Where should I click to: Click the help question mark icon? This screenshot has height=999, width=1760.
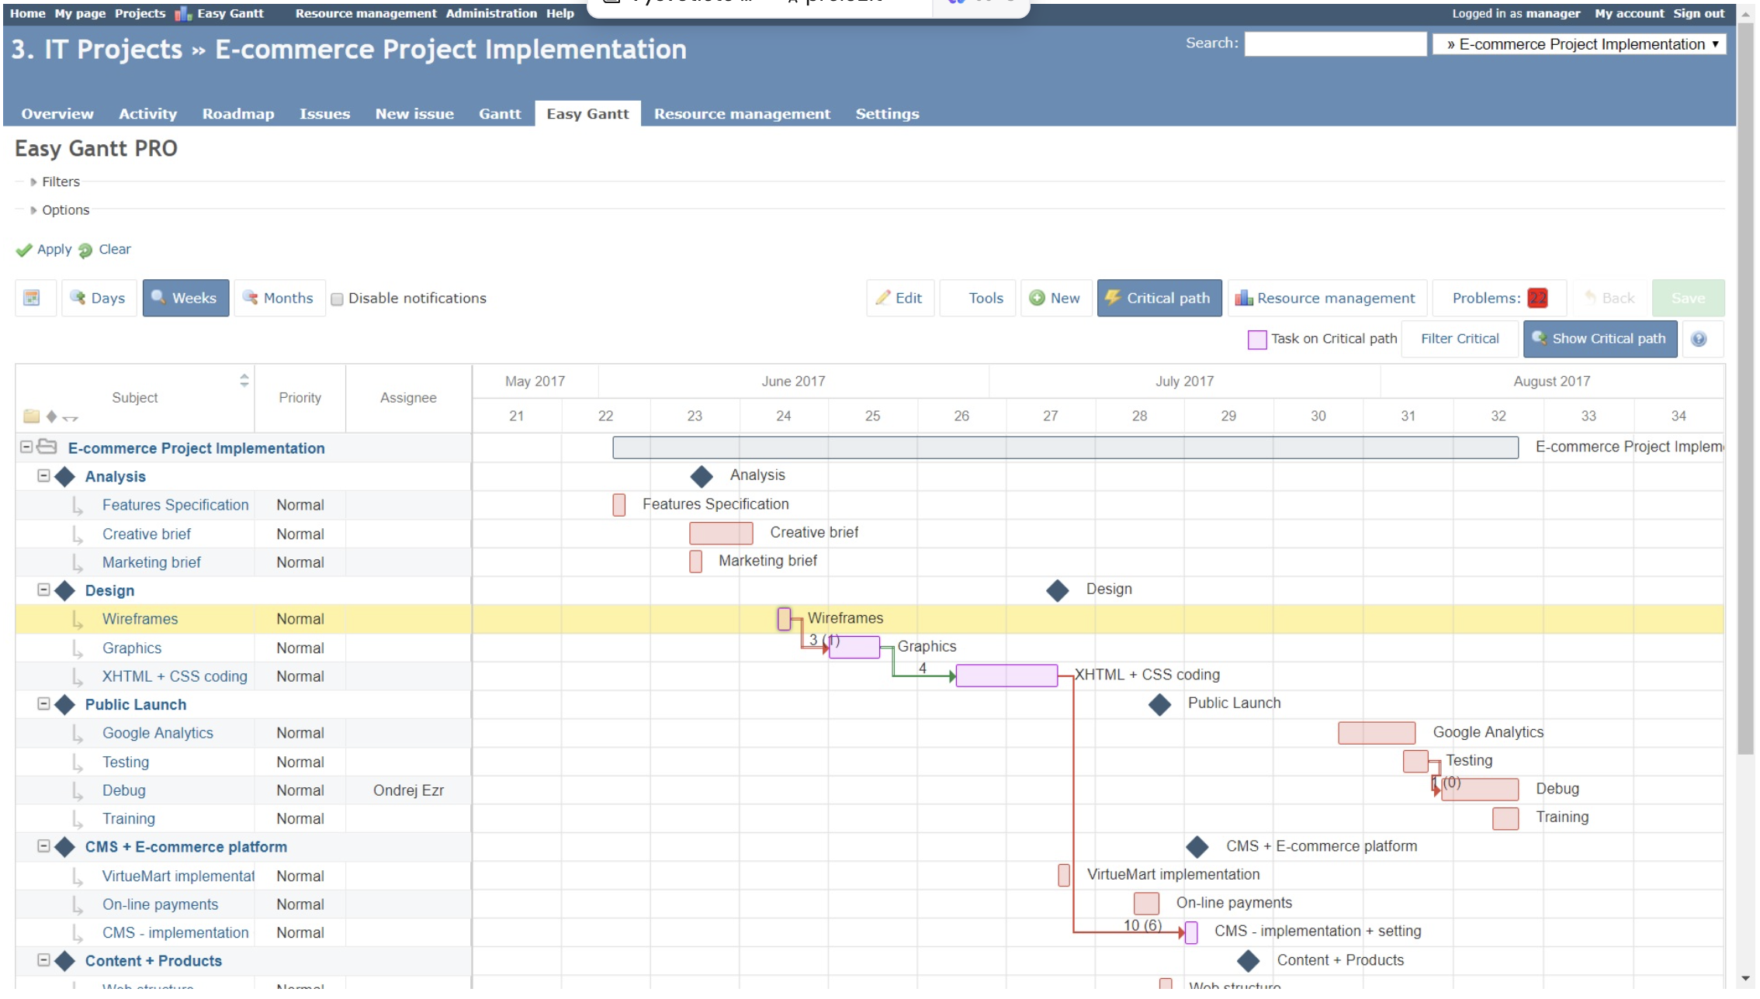point(1699,339)
